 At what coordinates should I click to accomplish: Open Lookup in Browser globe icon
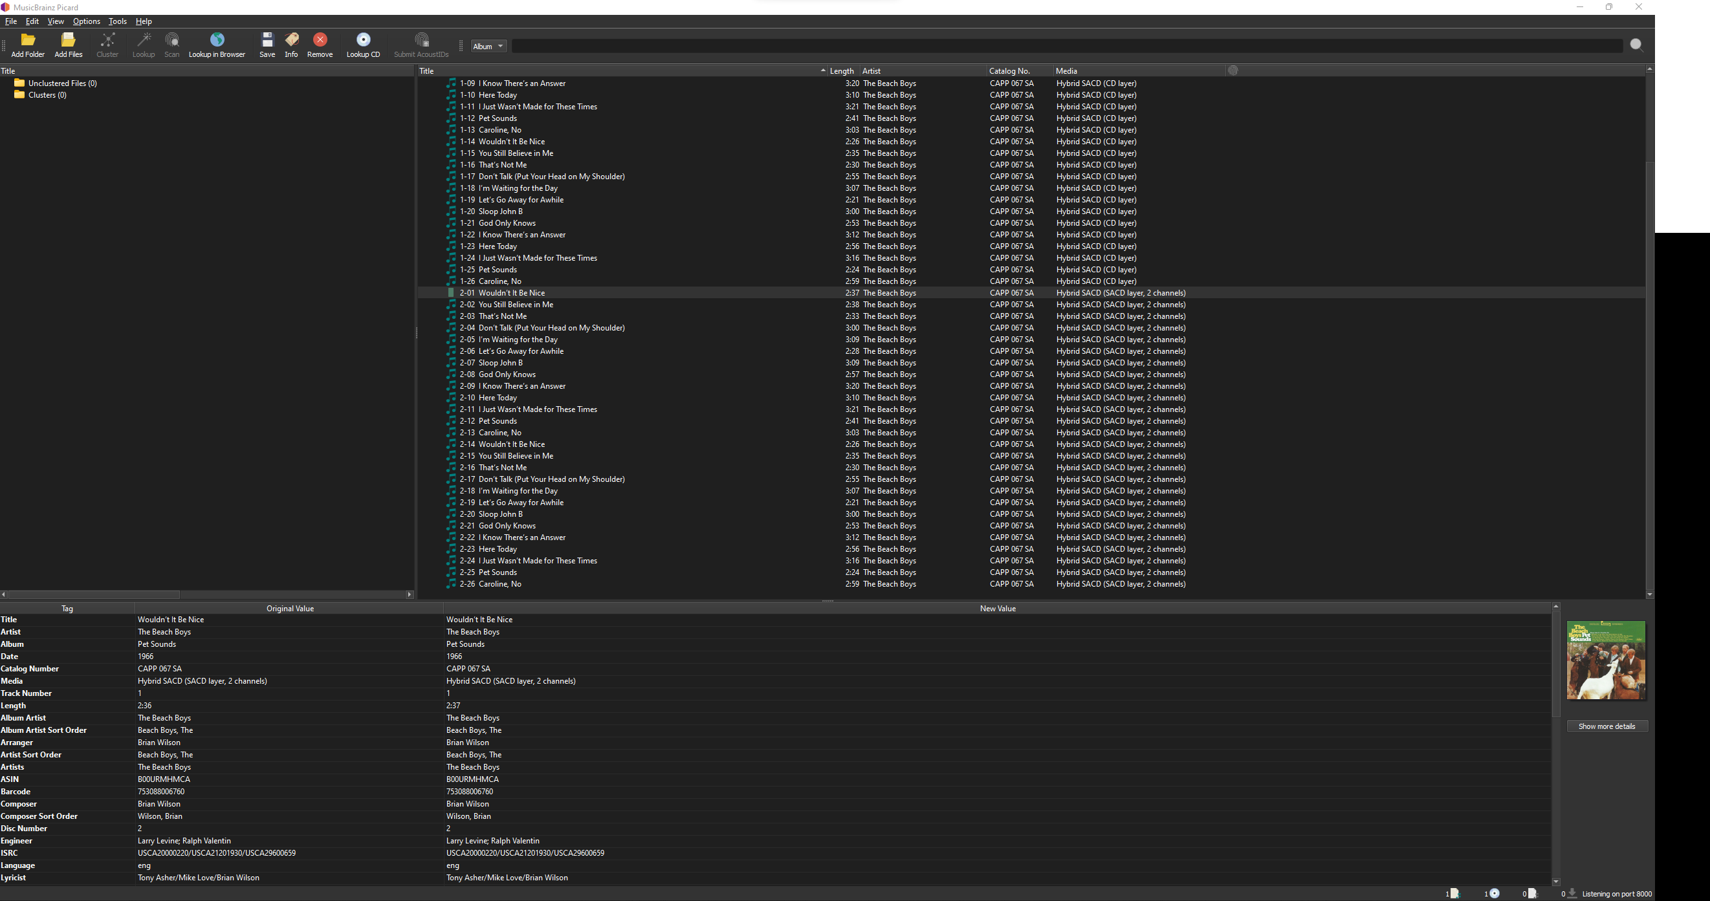217,40
